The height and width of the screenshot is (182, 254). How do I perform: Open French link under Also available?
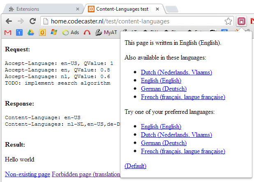tap(183, 97)
